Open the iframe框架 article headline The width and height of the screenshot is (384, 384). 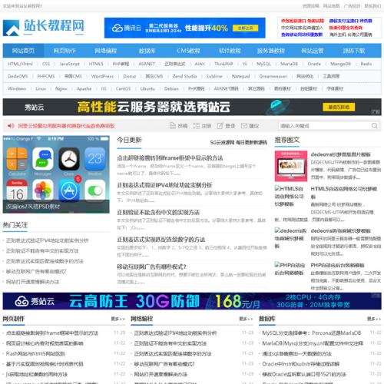point(170,158)
